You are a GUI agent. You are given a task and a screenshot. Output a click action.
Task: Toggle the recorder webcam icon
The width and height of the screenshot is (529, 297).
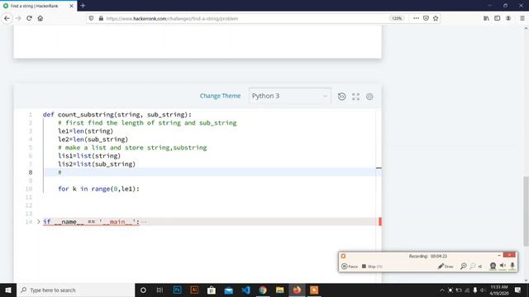(493, 266)
